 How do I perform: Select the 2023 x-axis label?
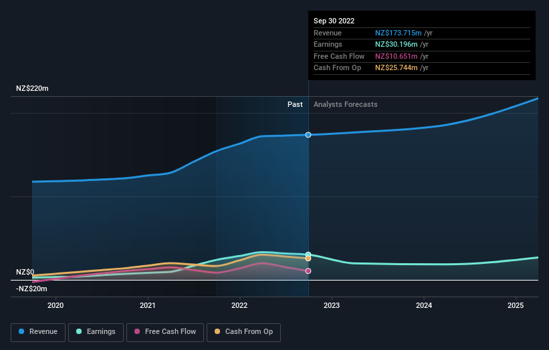(x=332, y=305)
